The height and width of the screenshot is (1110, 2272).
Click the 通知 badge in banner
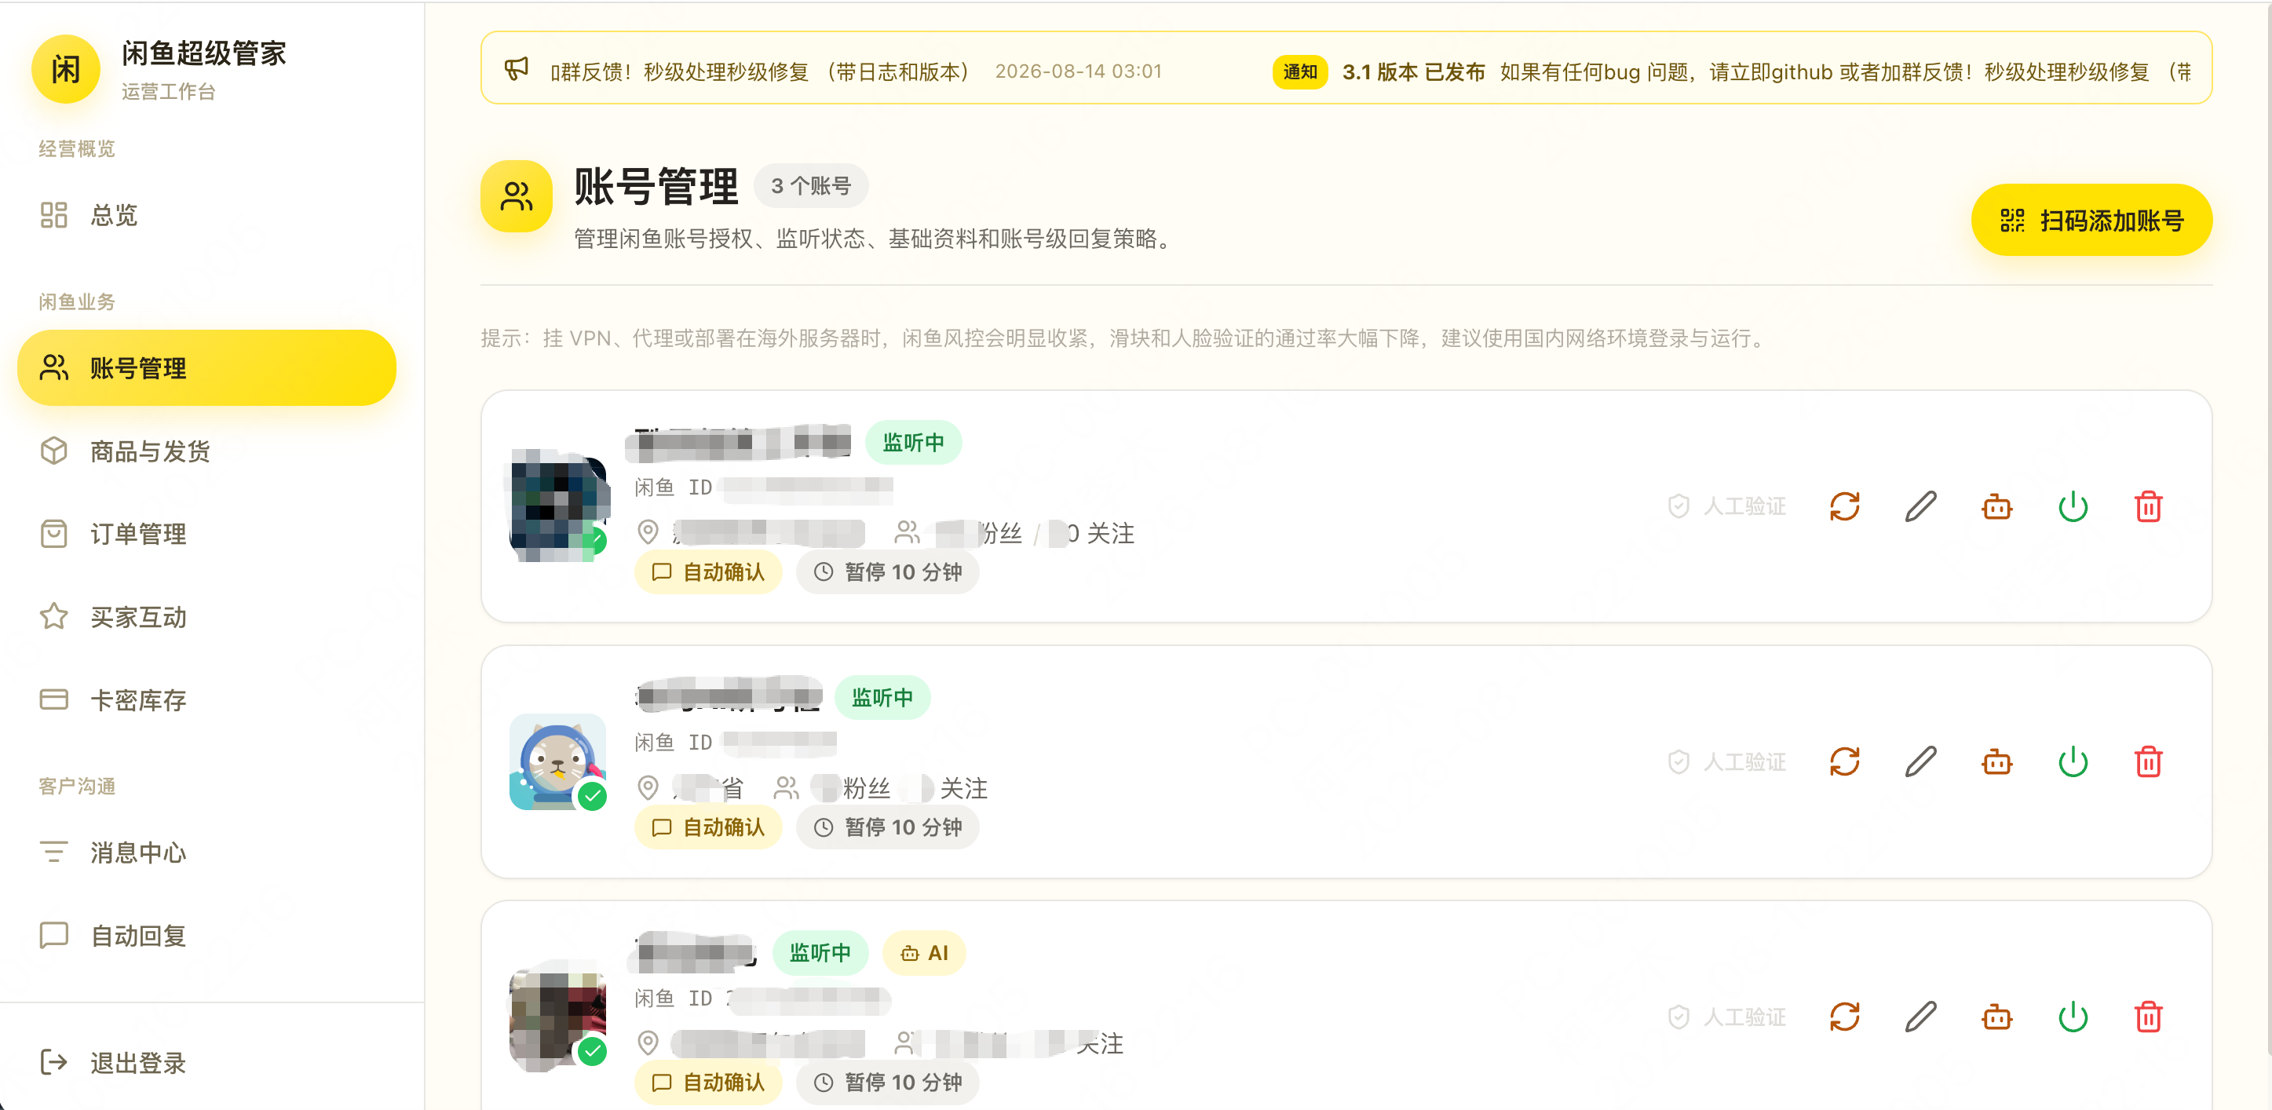coord(1299,72)
